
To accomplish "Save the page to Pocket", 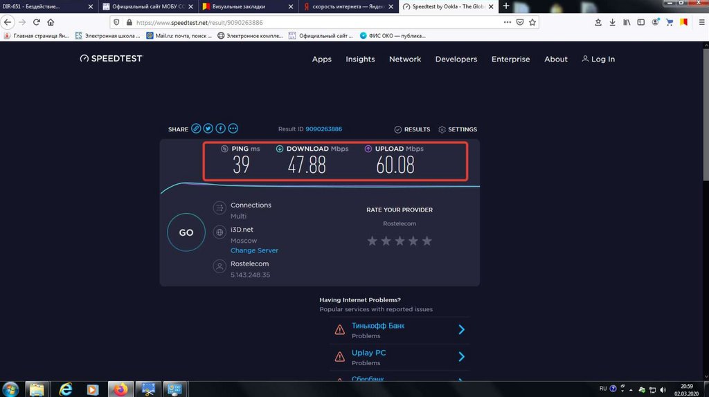I will (520, 22).
